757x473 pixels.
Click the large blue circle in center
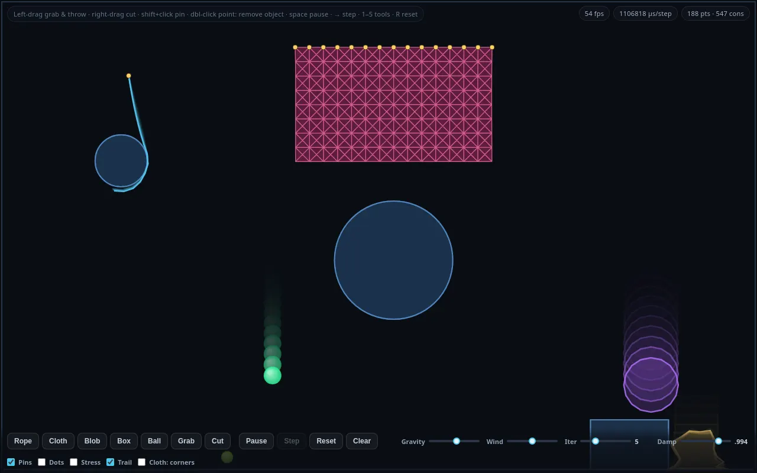(x=394, y=260)
